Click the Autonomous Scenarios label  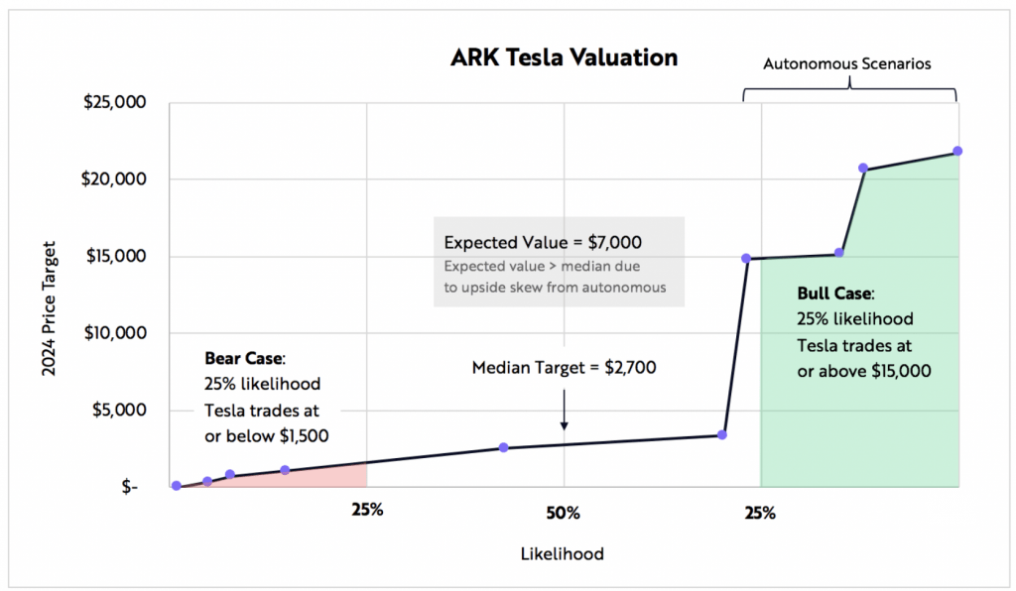(x=847, y=63)
